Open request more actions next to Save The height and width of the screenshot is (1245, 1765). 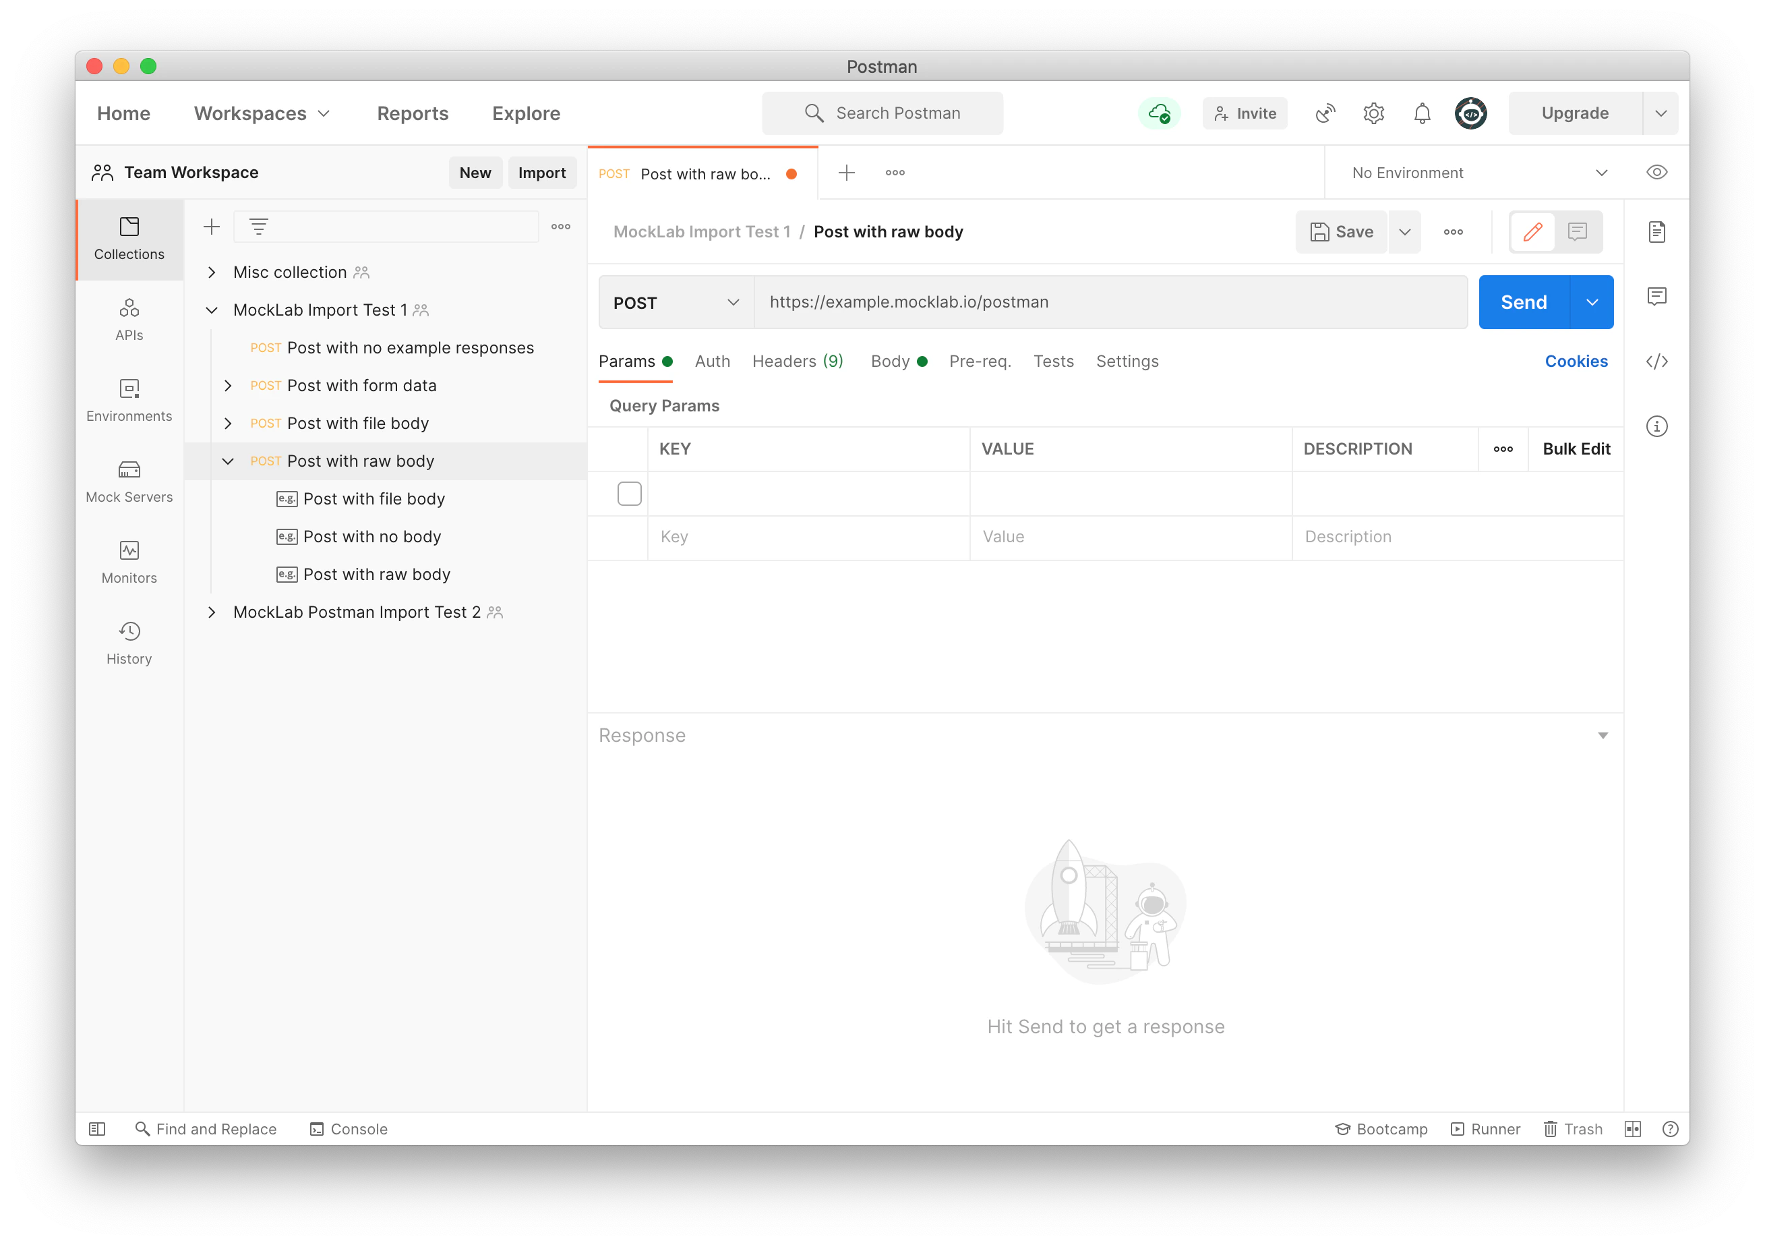pyautogui.click(x=1453, y=231)
